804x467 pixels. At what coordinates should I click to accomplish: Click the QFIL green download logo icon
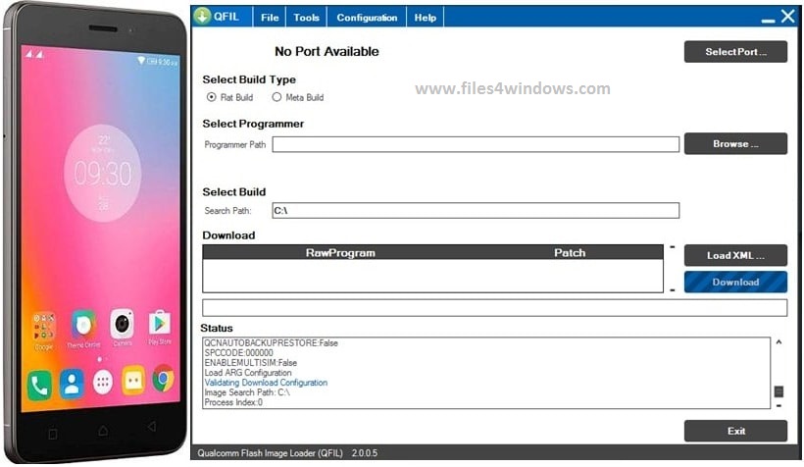[203, 16]
